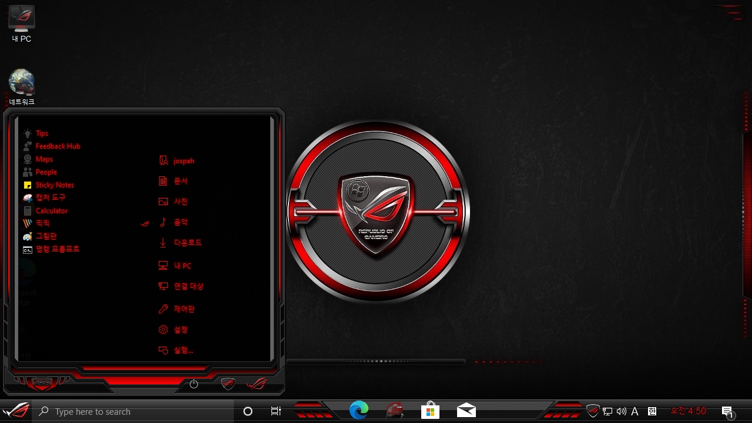
Task: Open 캡처 도구 (Snipping Tool)
Action: point(44,198)
